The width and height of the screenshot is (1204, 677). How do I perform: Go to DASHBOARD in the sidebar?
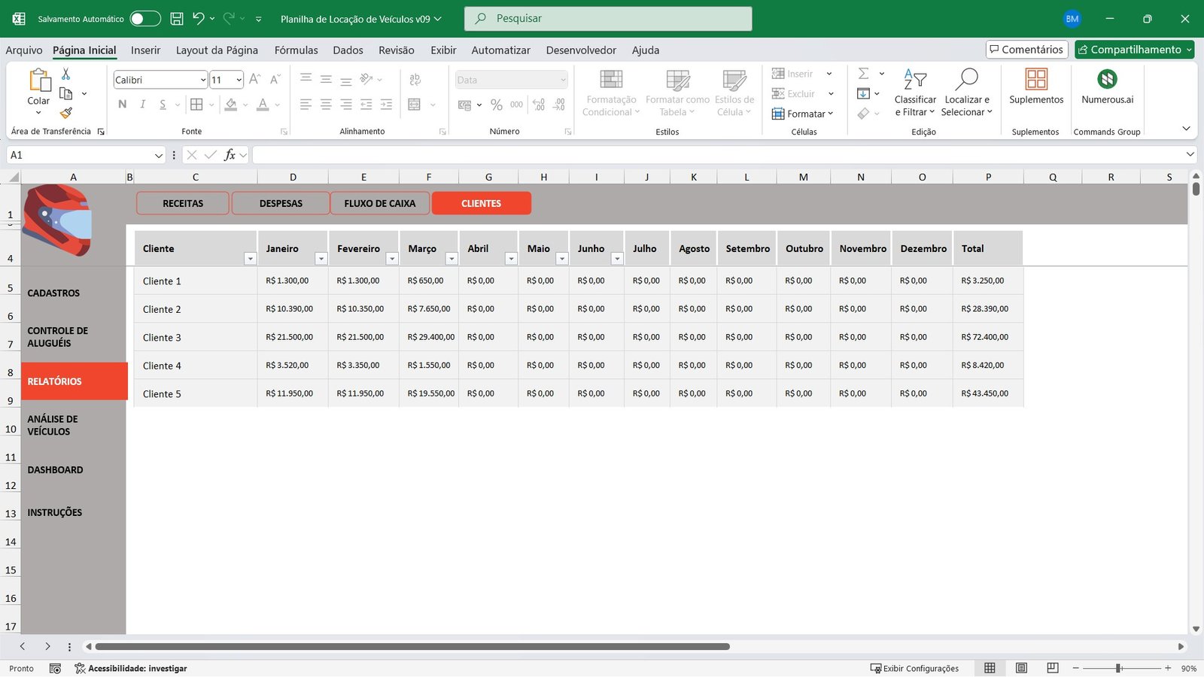pos(56,470)
